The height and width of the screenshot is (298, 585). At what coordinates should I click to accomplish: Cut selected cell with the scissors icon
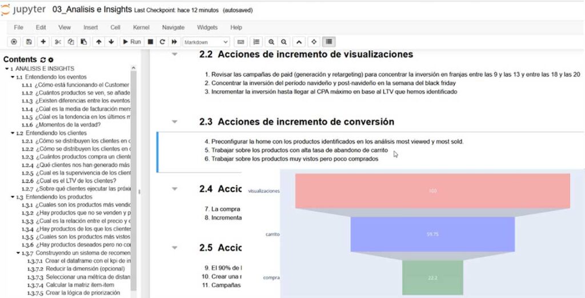[58, 42]
